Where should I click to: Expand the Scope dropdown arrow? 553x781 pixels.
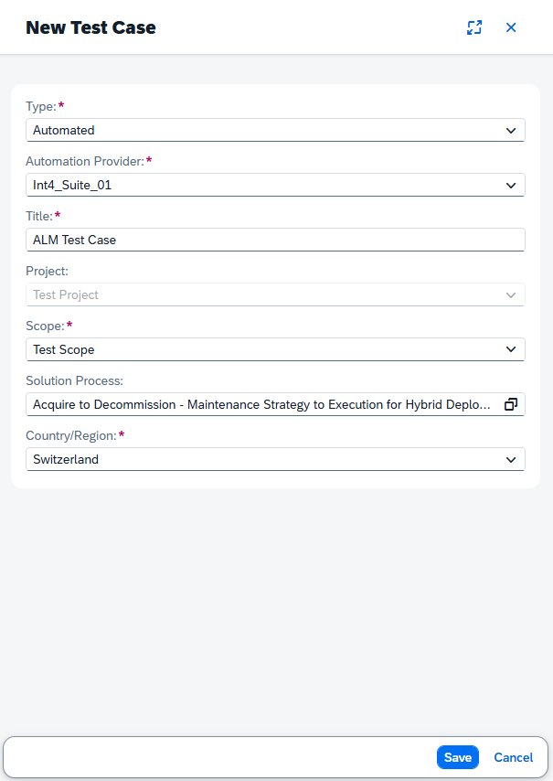[511, 349]
